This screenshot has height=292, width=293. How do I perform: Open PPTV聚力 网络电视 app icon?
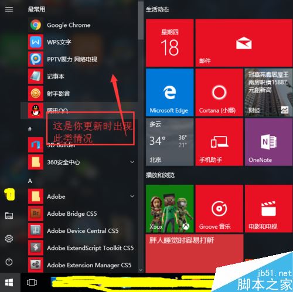[36, 59]
